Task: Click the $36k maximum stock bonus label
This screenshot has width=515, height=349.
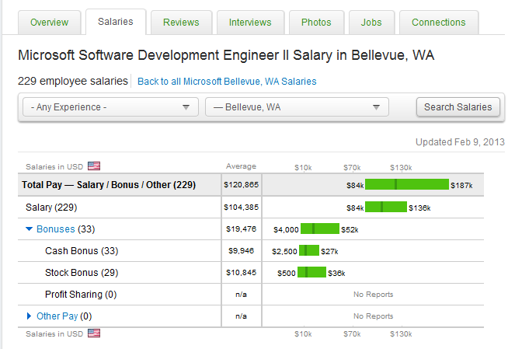Action: tap(336, 274)
